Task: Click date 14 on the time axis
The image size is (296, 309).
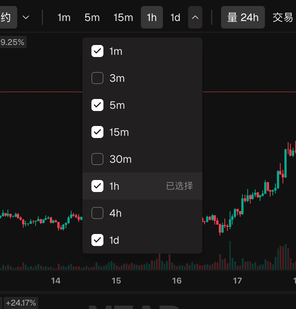Action: [x=56, y=280]
